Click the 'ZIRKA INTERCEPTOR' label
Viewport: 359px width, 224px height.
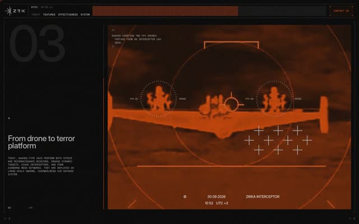pyautogui.click(x=263, y=197)
